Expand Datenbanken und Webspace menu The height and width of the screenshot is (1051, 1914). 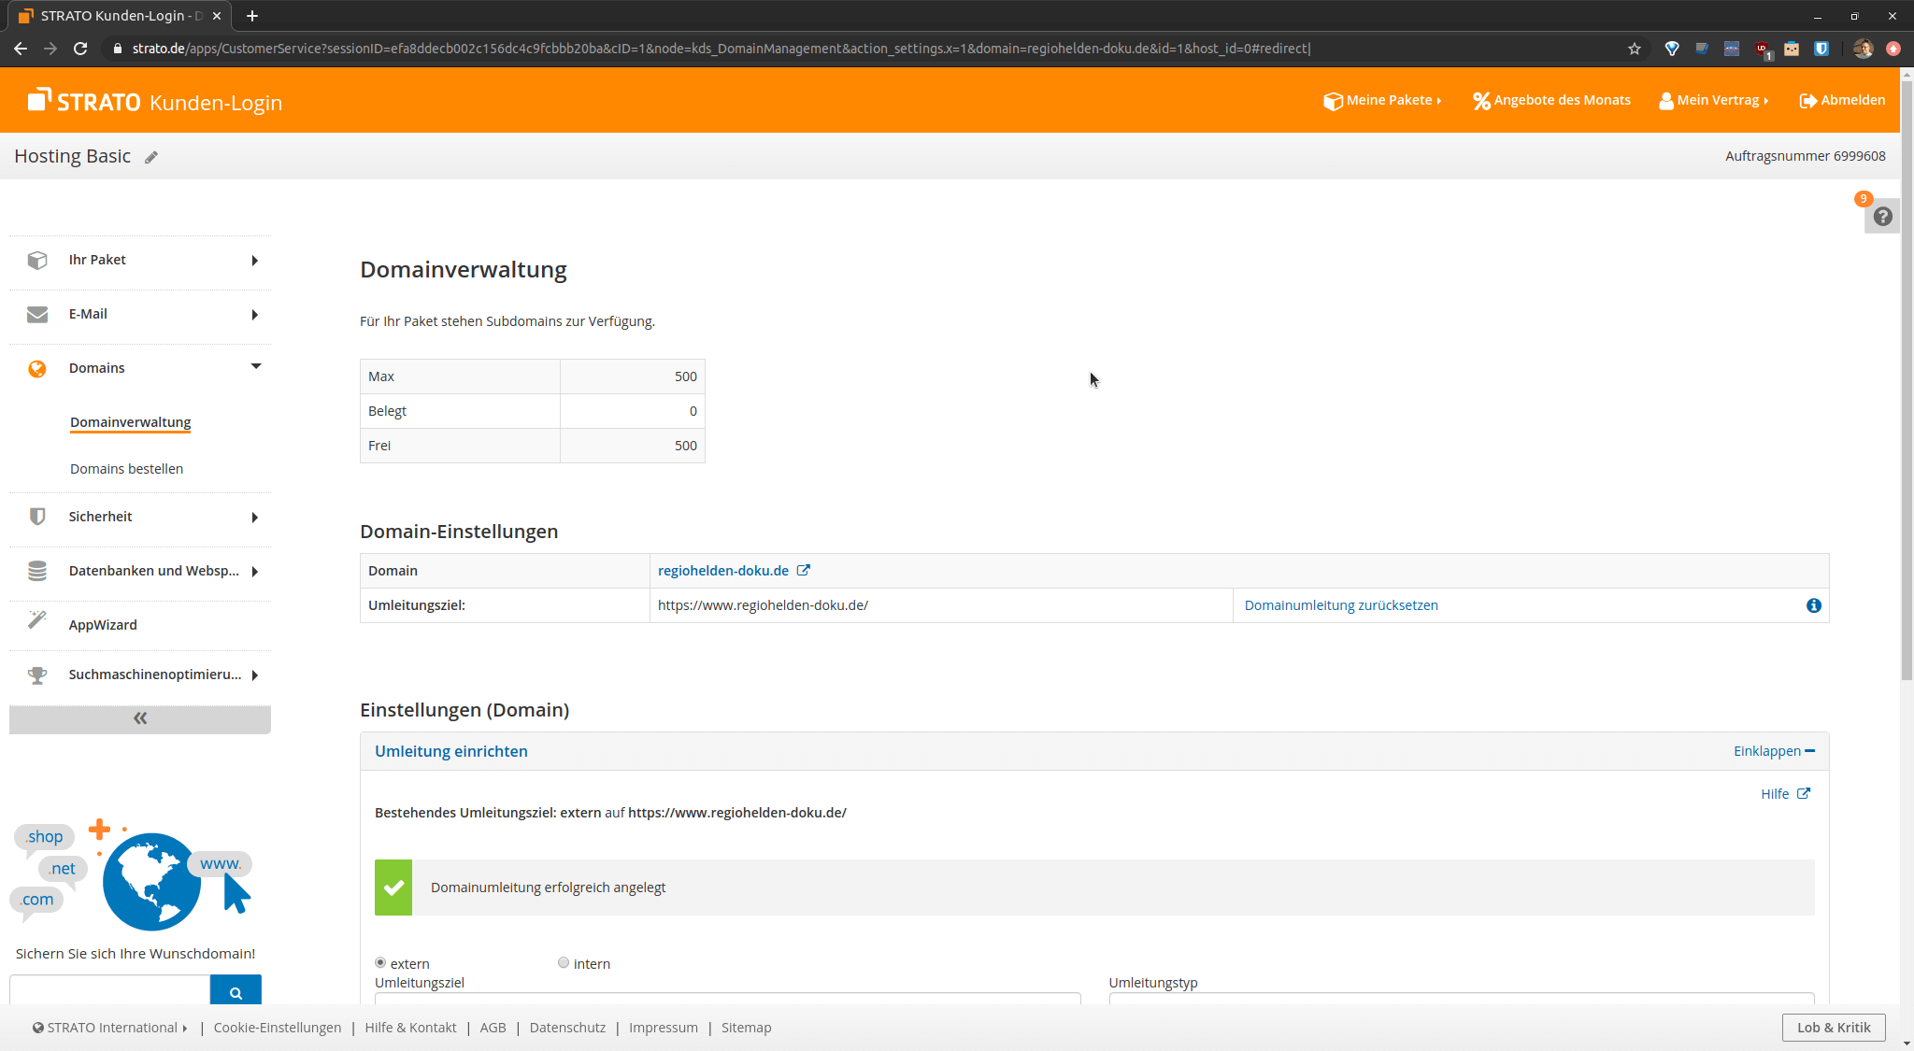point(254,572)
